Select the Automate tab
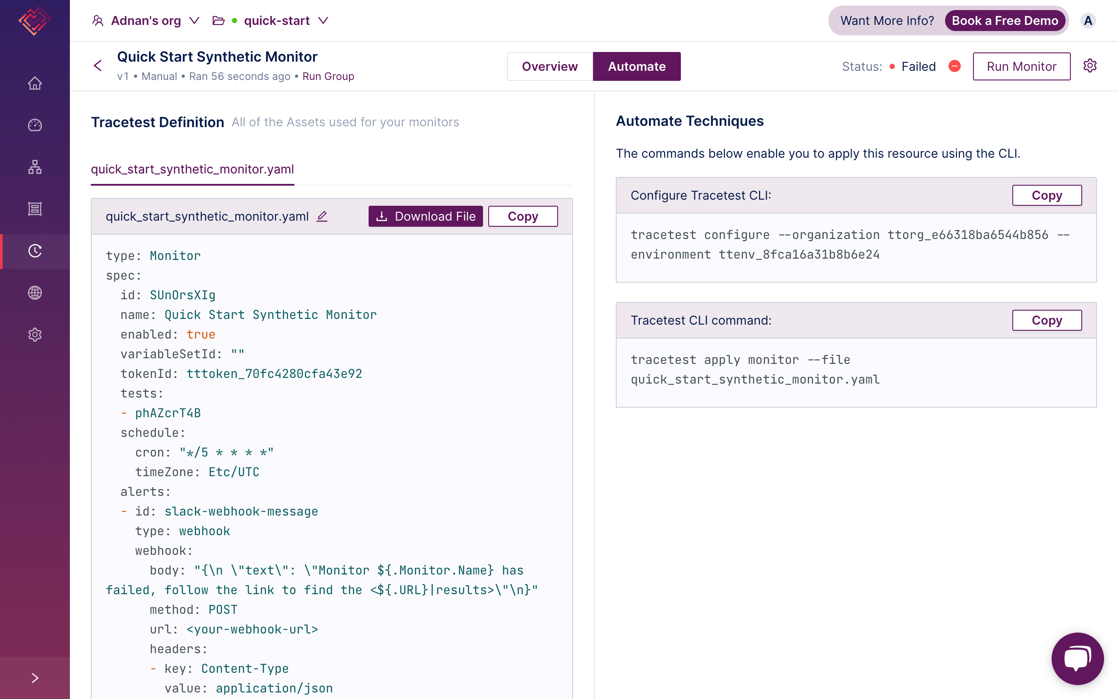The width and height of the screenshot is (1118, 699). [x=636, y=66]
